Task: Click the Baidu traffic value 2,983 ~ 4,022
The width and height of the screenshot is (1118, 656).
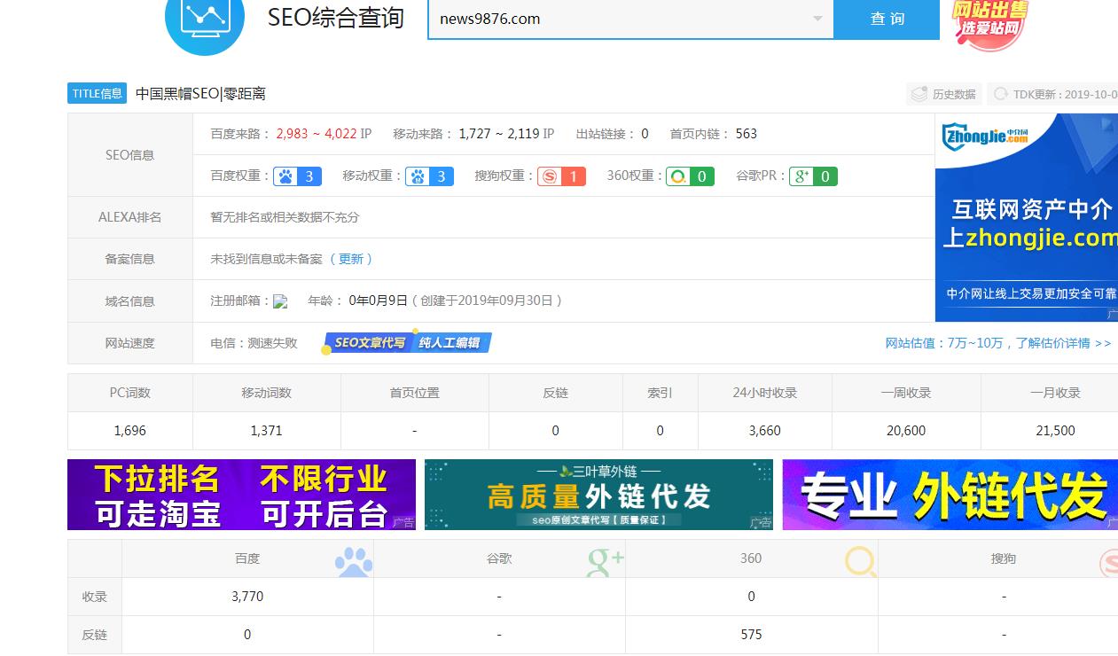Action: [317, 134]
